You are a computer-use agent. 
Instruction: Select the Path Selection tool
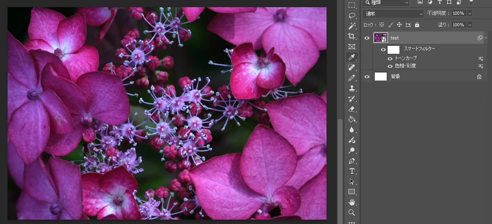pyautogui.click(x=352, y=181)
